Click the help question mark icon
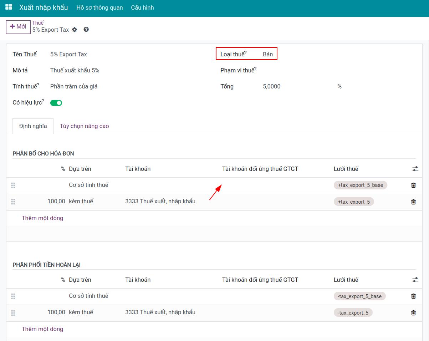 (x=86, y=30)
